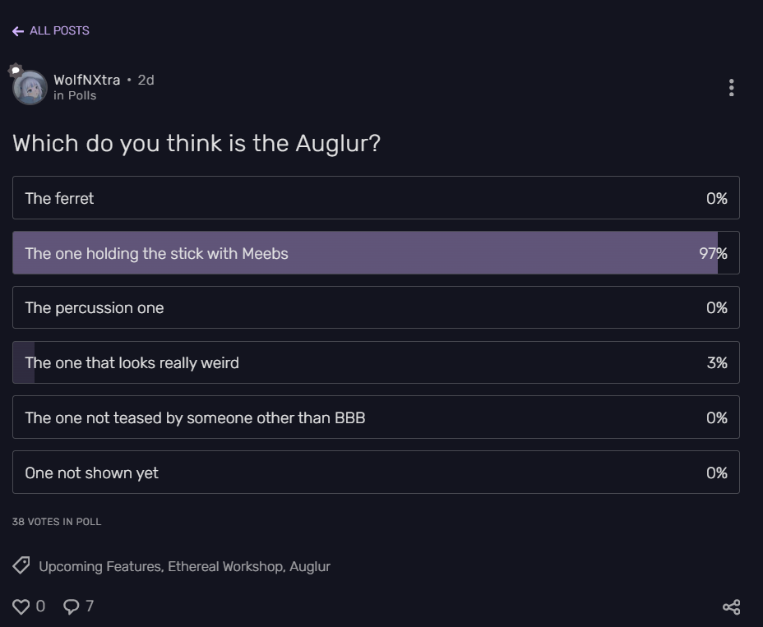The height and width of the screenshot is (627, 763).
Task: Click the share icon
Action: [x=731, y=606]
